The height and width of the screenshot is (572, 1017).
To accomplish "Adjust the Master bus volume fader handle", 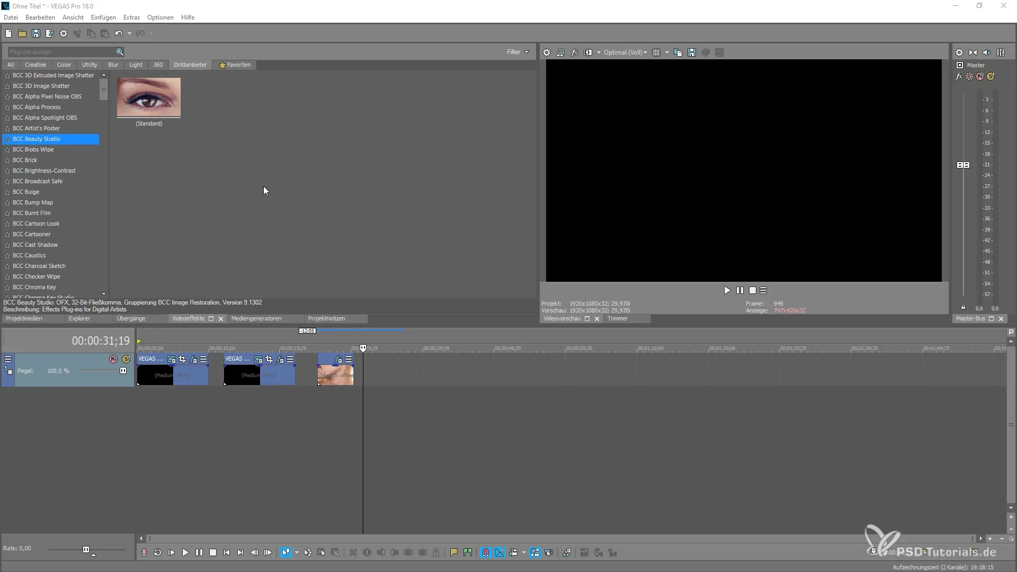I will click(963, 165).
